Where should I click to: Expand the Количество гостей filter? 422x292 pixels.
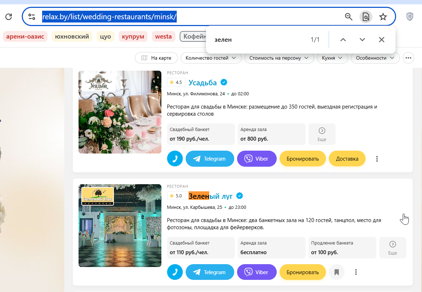point(211,58)
